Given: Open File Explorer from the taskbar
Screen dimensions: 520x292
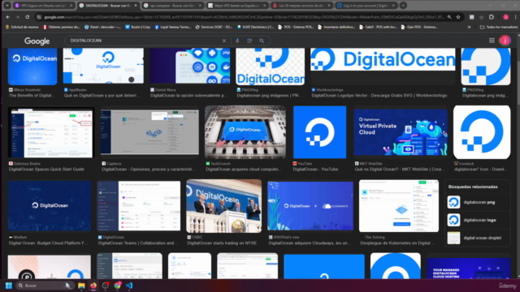Looking at the screenshot, I should pos(81,286).
